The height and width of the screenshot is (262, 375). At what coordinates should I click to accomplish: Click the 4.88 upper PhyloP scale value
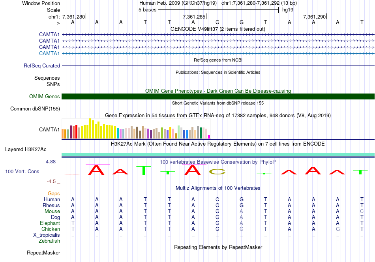51,162
